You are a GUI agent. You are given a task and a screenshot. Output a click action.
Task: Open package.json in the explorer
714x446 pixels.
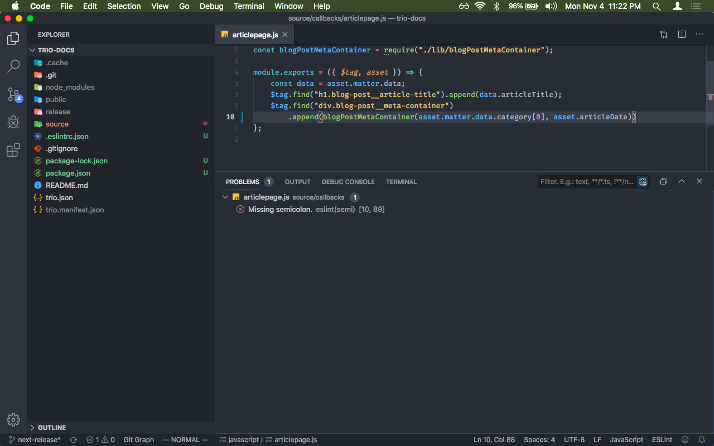120,173
